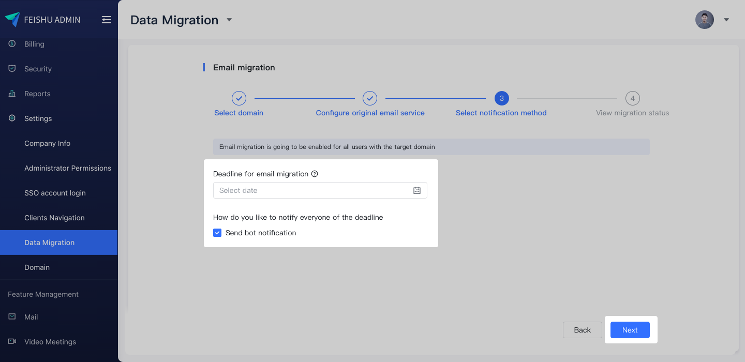
Task: Open Administrator Permissions page
Action: coord(59,168)
